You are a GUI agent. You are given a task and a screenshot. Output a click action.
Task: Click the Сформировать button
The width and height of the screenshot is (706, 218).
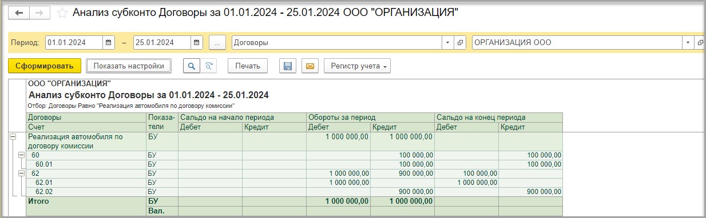pos(45,66)
